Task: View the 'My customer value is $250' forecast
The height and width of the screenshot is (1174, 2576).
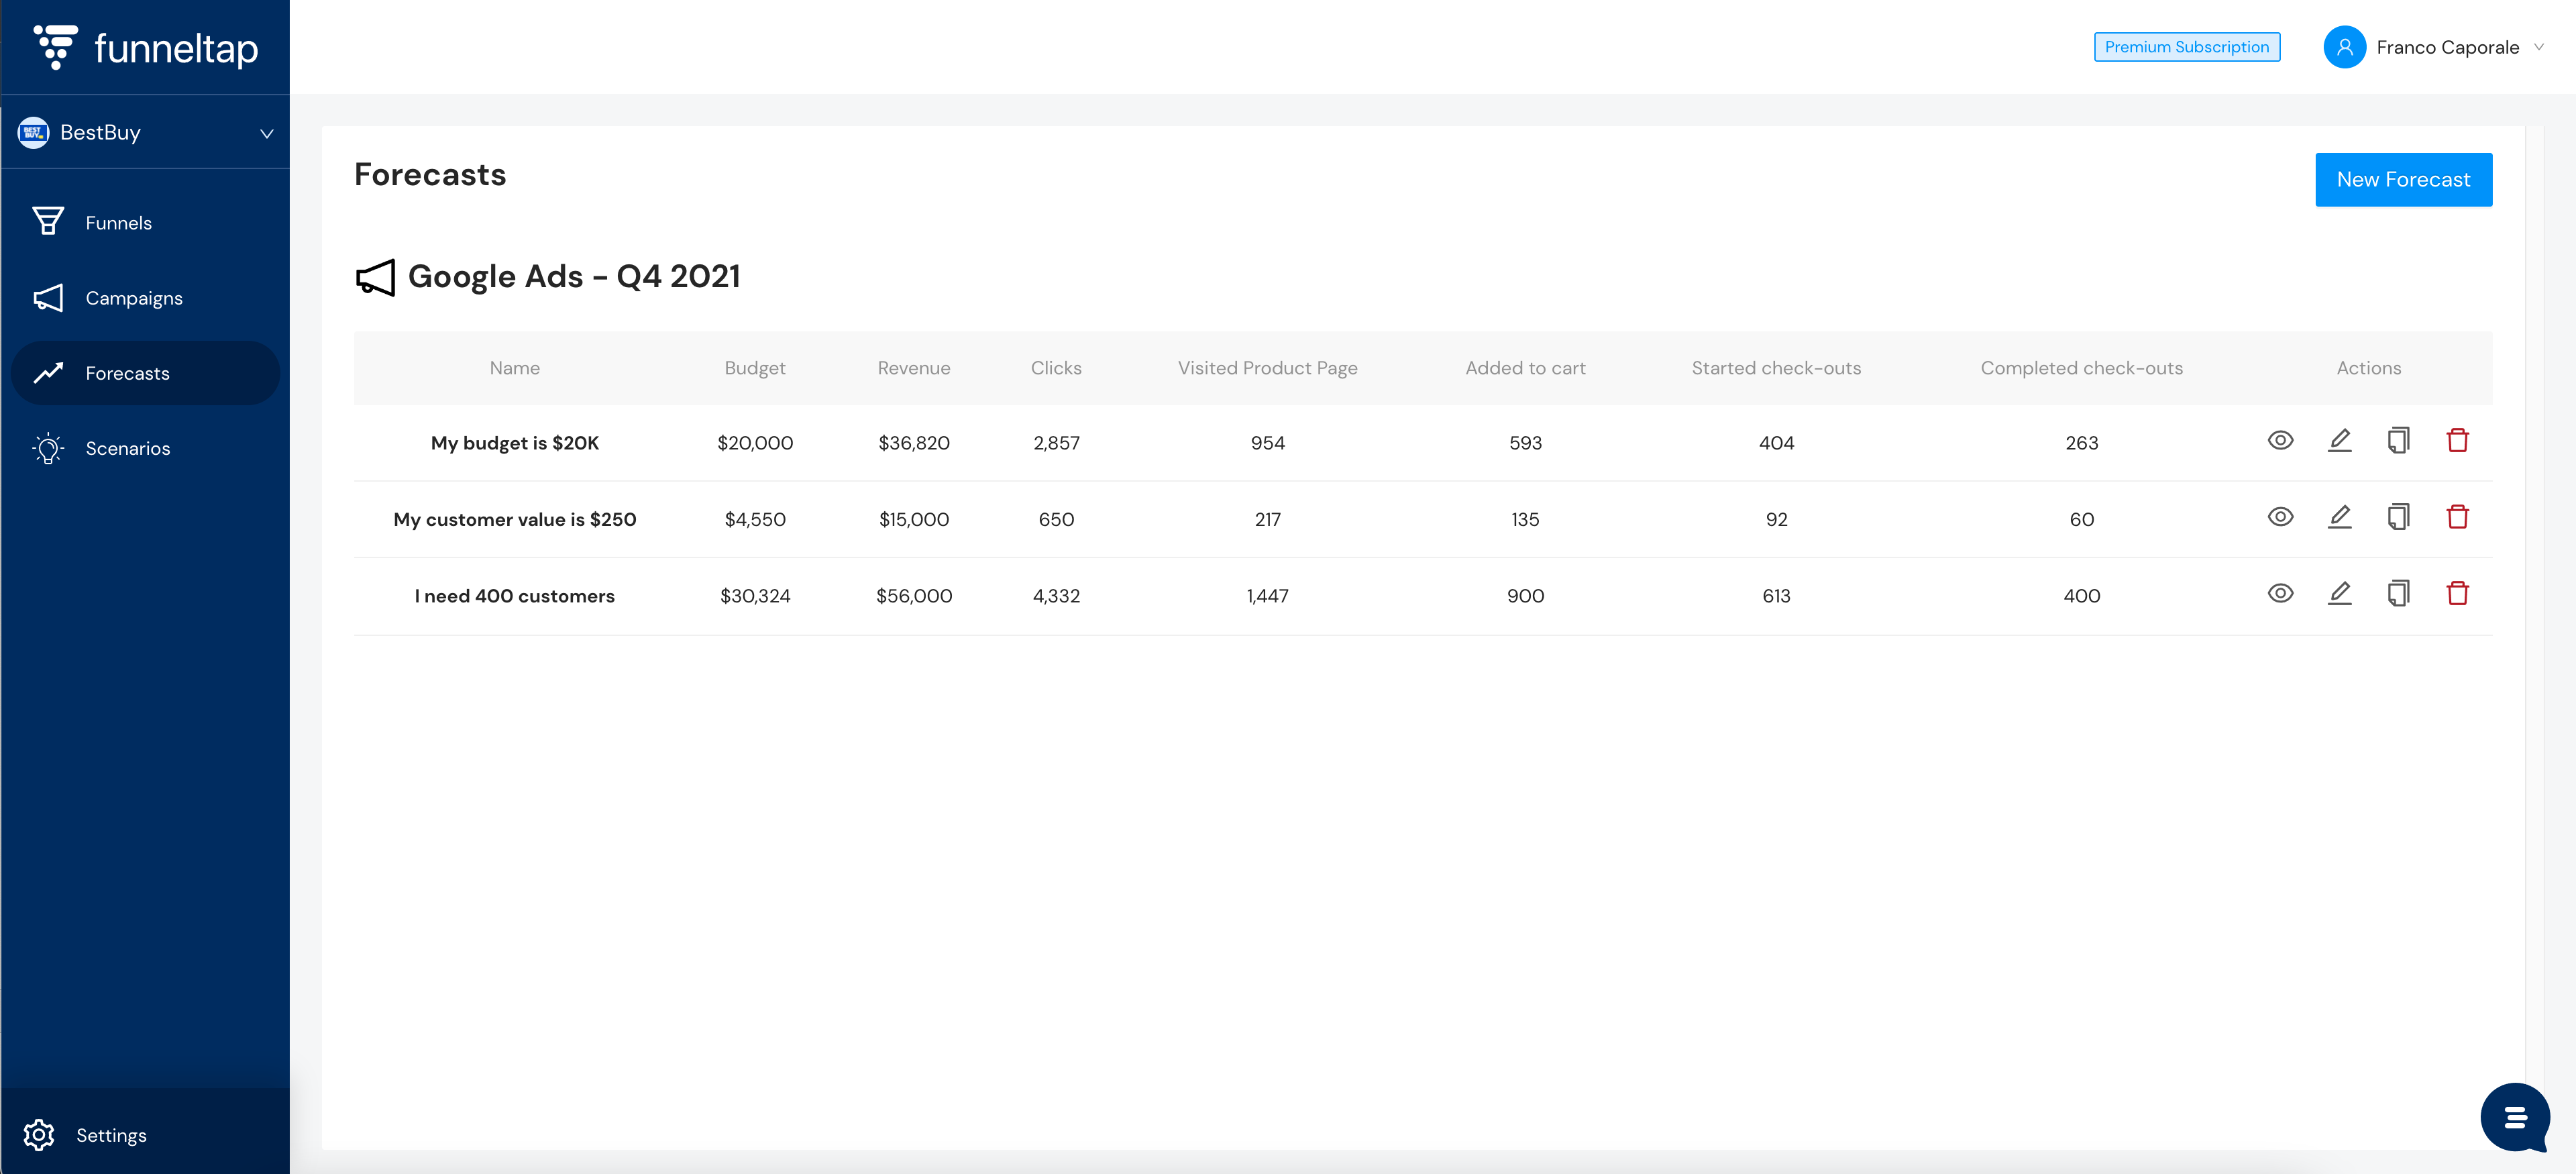Action: (x=2281, y=517)
